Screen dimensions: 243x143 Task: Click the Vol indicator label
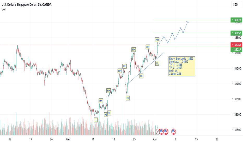tap(3, 9)
